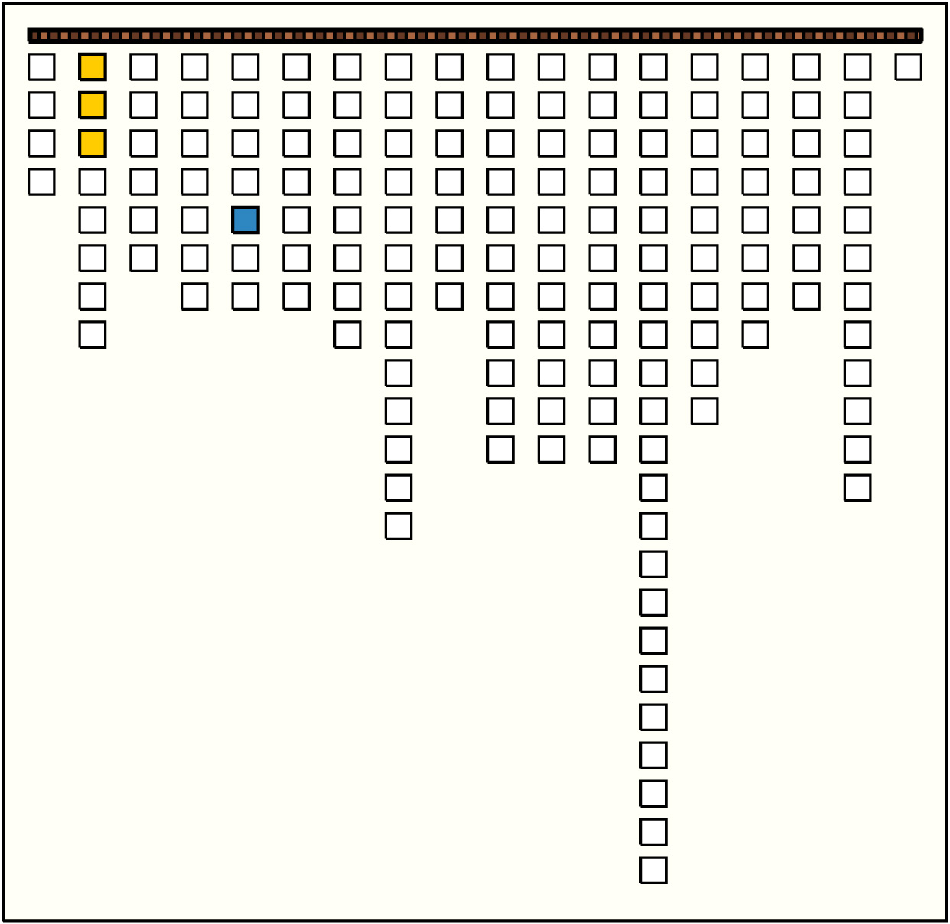Click the empty square right of the lowest yellow square
Image resolution: width=950 pixels, height=924 pixels.
pyautogui.click(x=144, y=144)
